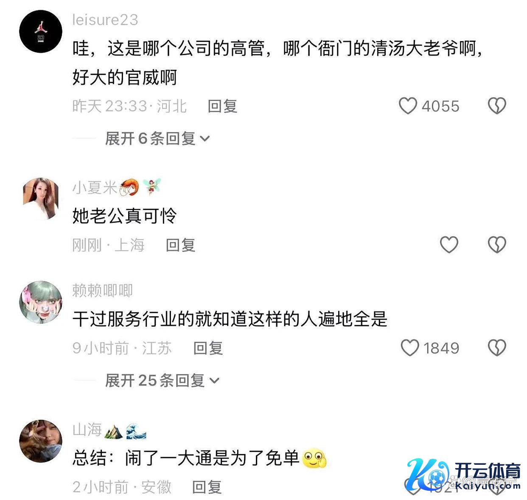The image size is (527, 500).
Task: Expand 展开25条回复 under 赖赖唧唧's comment
Action: [x=163, y=380]
